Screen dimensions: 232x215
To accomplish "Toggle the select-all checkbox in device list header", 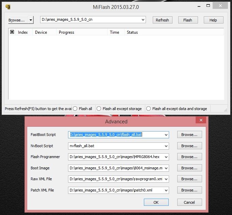I will [12, 32].
